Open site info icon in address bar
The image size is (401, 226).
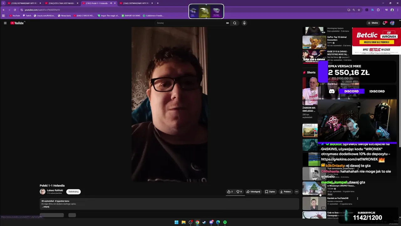pyautogui.click(x=22, y=10)
